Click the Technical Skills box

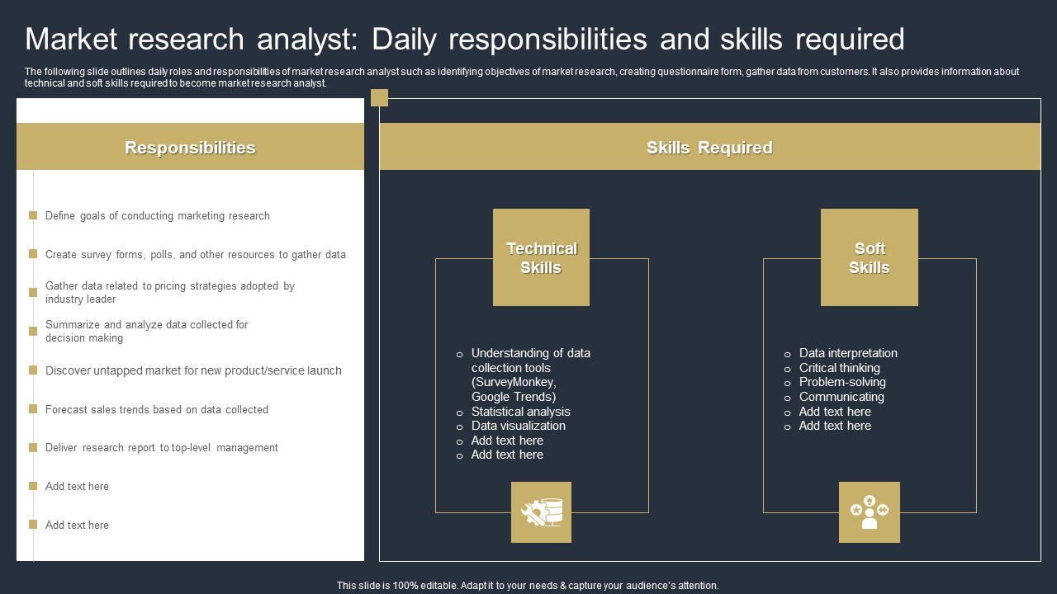(x=541, y=257)
